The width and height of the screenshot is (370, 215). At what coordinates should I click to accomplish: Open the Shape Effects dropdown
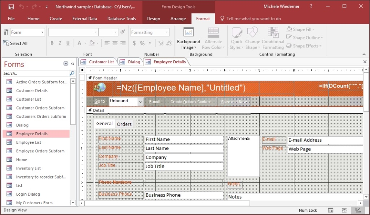click(304, 46)
